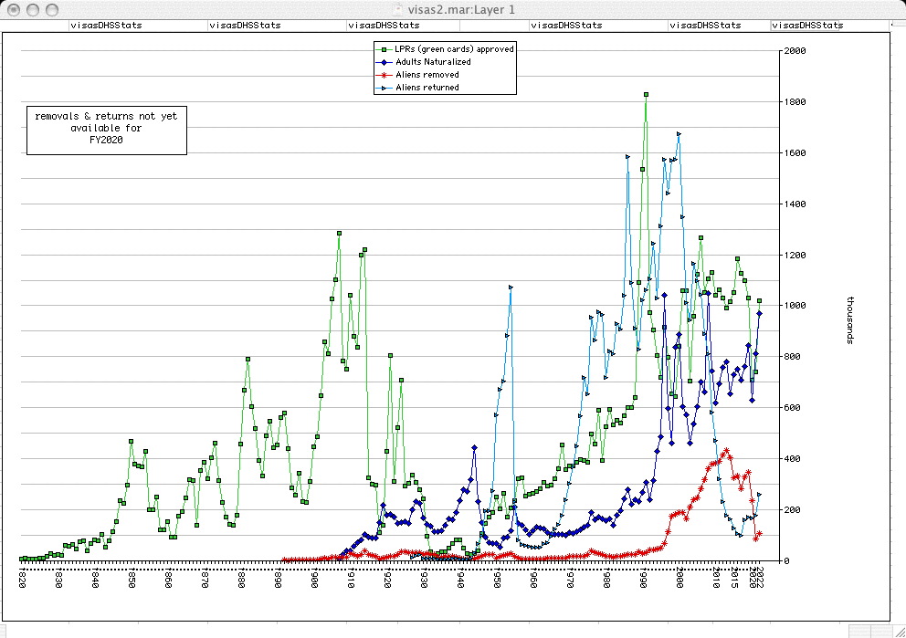Click the y-axis label 1600

(795, 153)
